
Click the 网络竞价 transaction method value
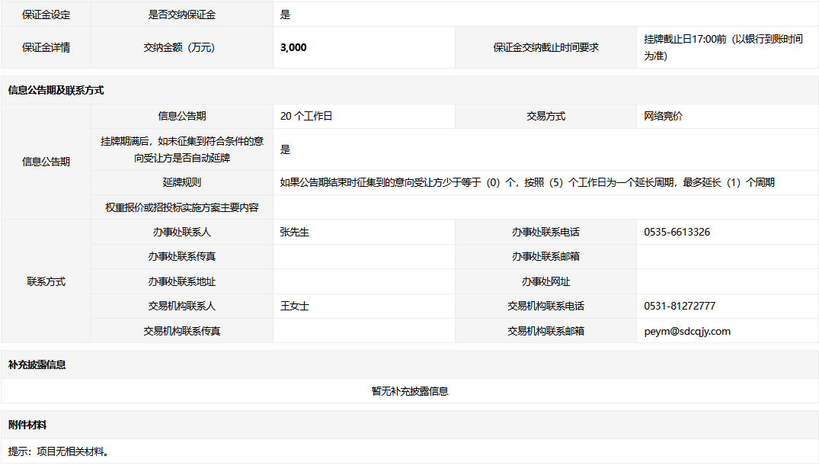coord(663,116)
